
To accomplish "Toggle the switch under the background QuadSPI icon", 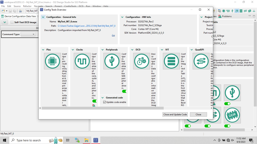I will coord(208,126).
